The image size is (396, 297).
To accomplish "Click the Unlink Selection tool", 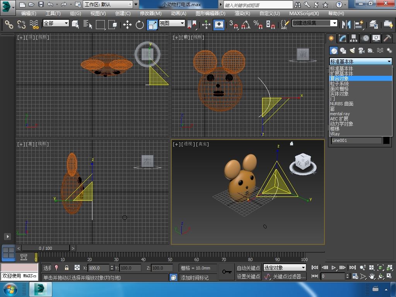I will [22, 24].
